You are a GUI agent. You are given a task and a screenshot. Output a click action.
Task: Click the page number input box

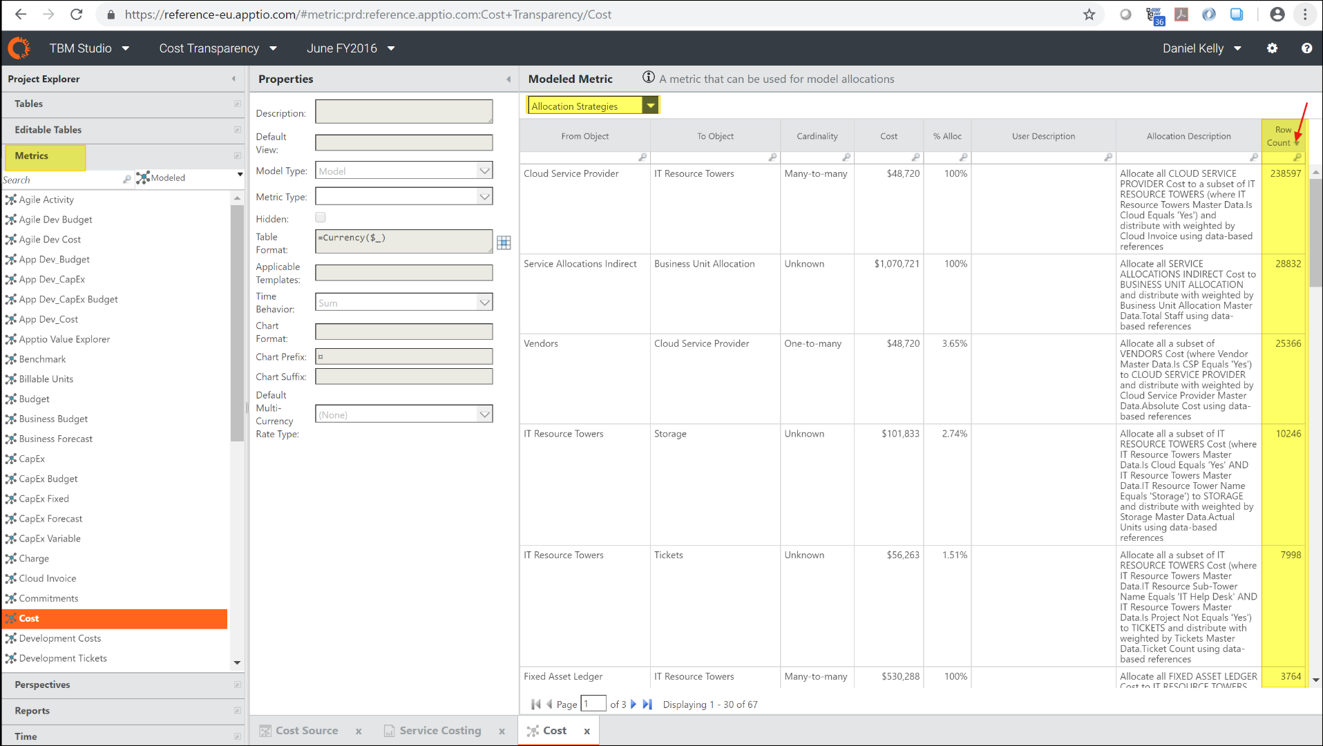pos(593,704)
